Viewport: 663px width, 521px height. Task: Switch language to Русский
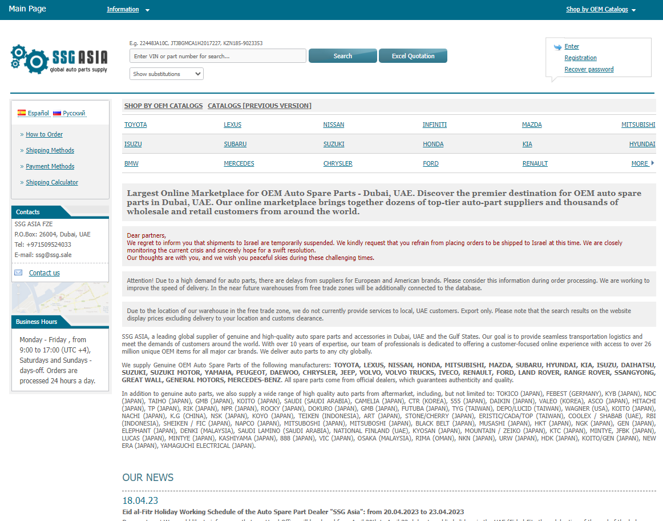tap(74, 113)
